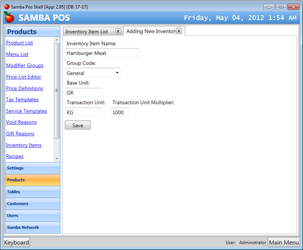Open the Menu List link
303x250 pixels.
(x=17, y=54)
